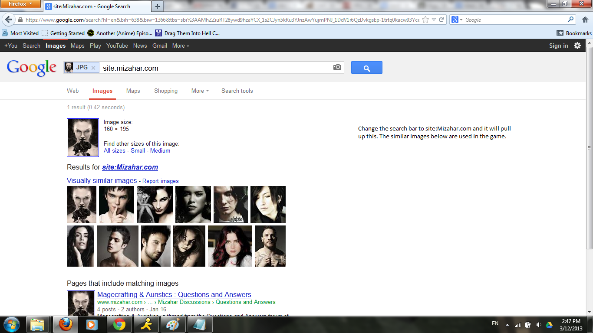Open the Firefox home page icon

point(585,20)
